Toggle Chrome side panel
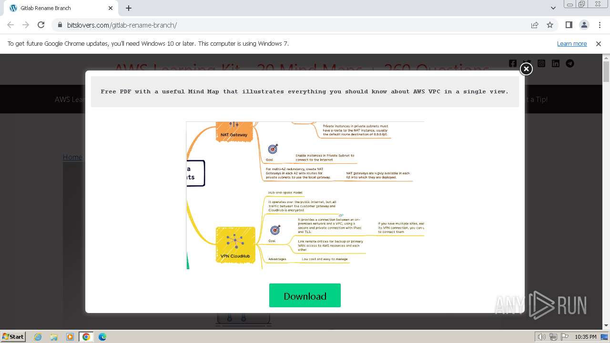The height and width of the screenshot is (343, 610). pos(569,25)
